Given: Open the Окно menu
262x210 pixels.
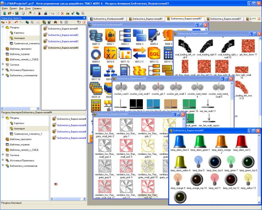Looking at the screenshot, I should [27, 8].
